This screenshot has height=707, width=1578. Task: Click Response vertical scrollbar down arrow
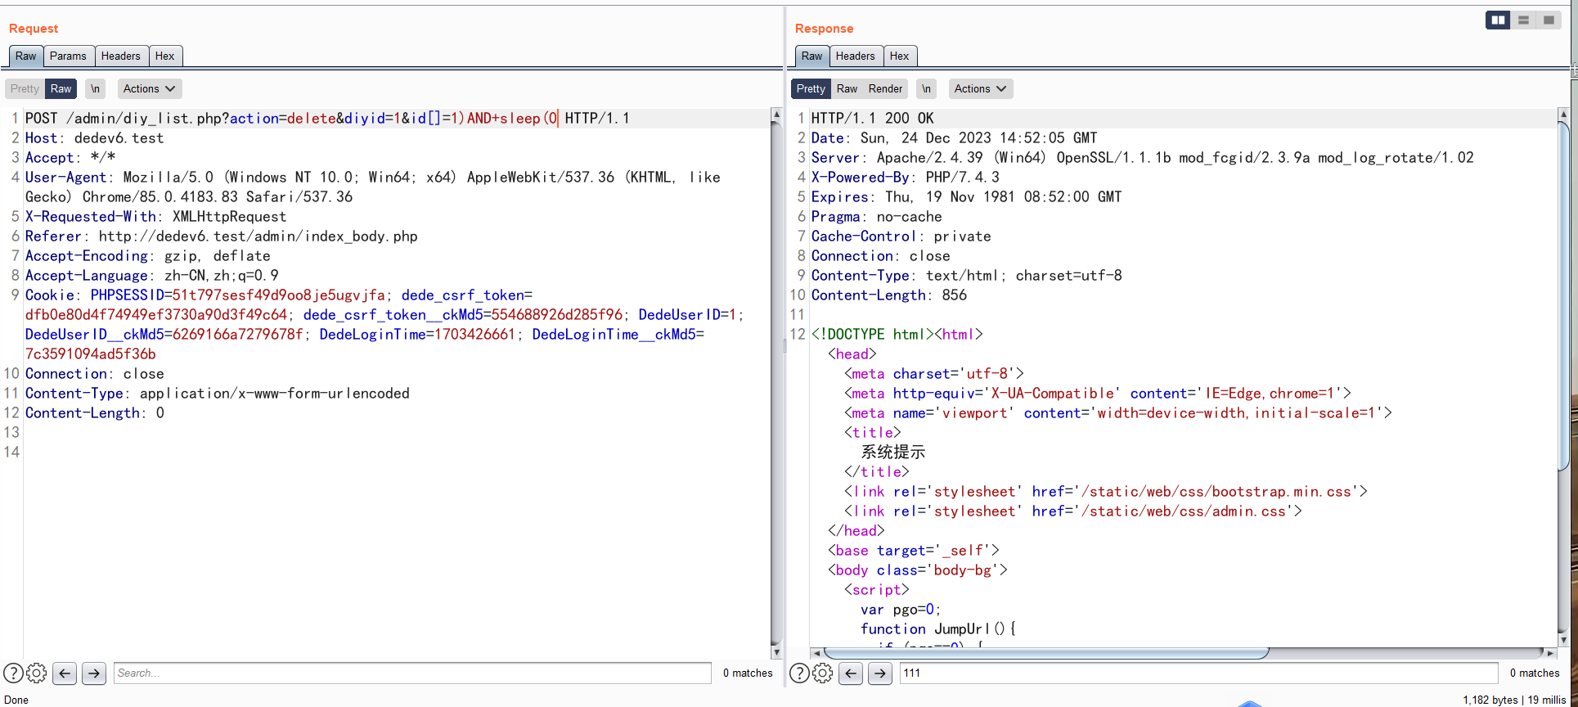point(1563,640)
